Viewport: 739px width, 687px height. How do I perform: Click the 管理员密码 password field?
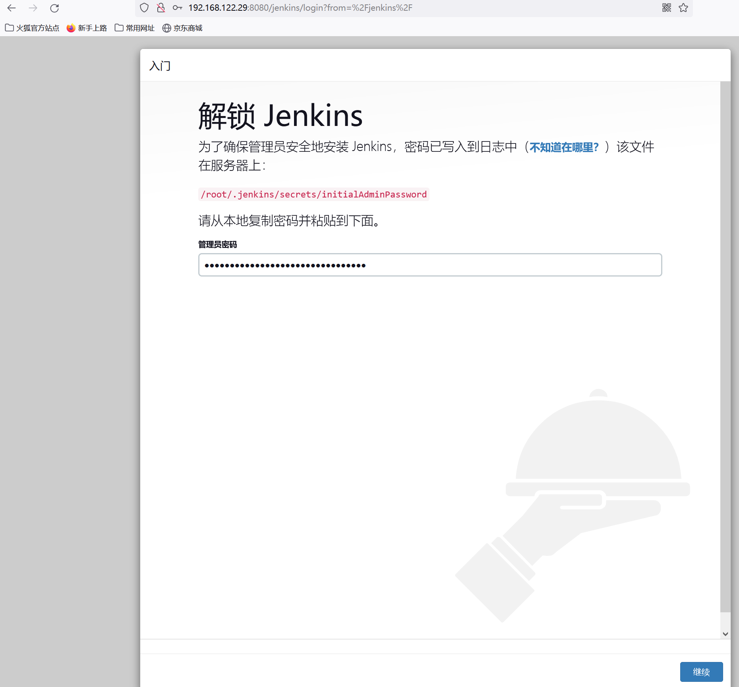[x=430, y=265]
